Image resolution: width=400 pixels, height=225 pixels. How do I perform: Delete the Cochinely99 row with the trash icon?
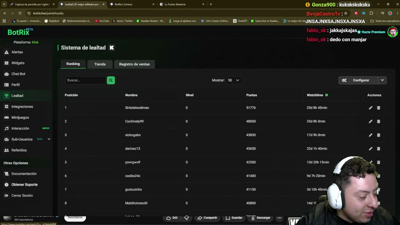coord(378,121)
